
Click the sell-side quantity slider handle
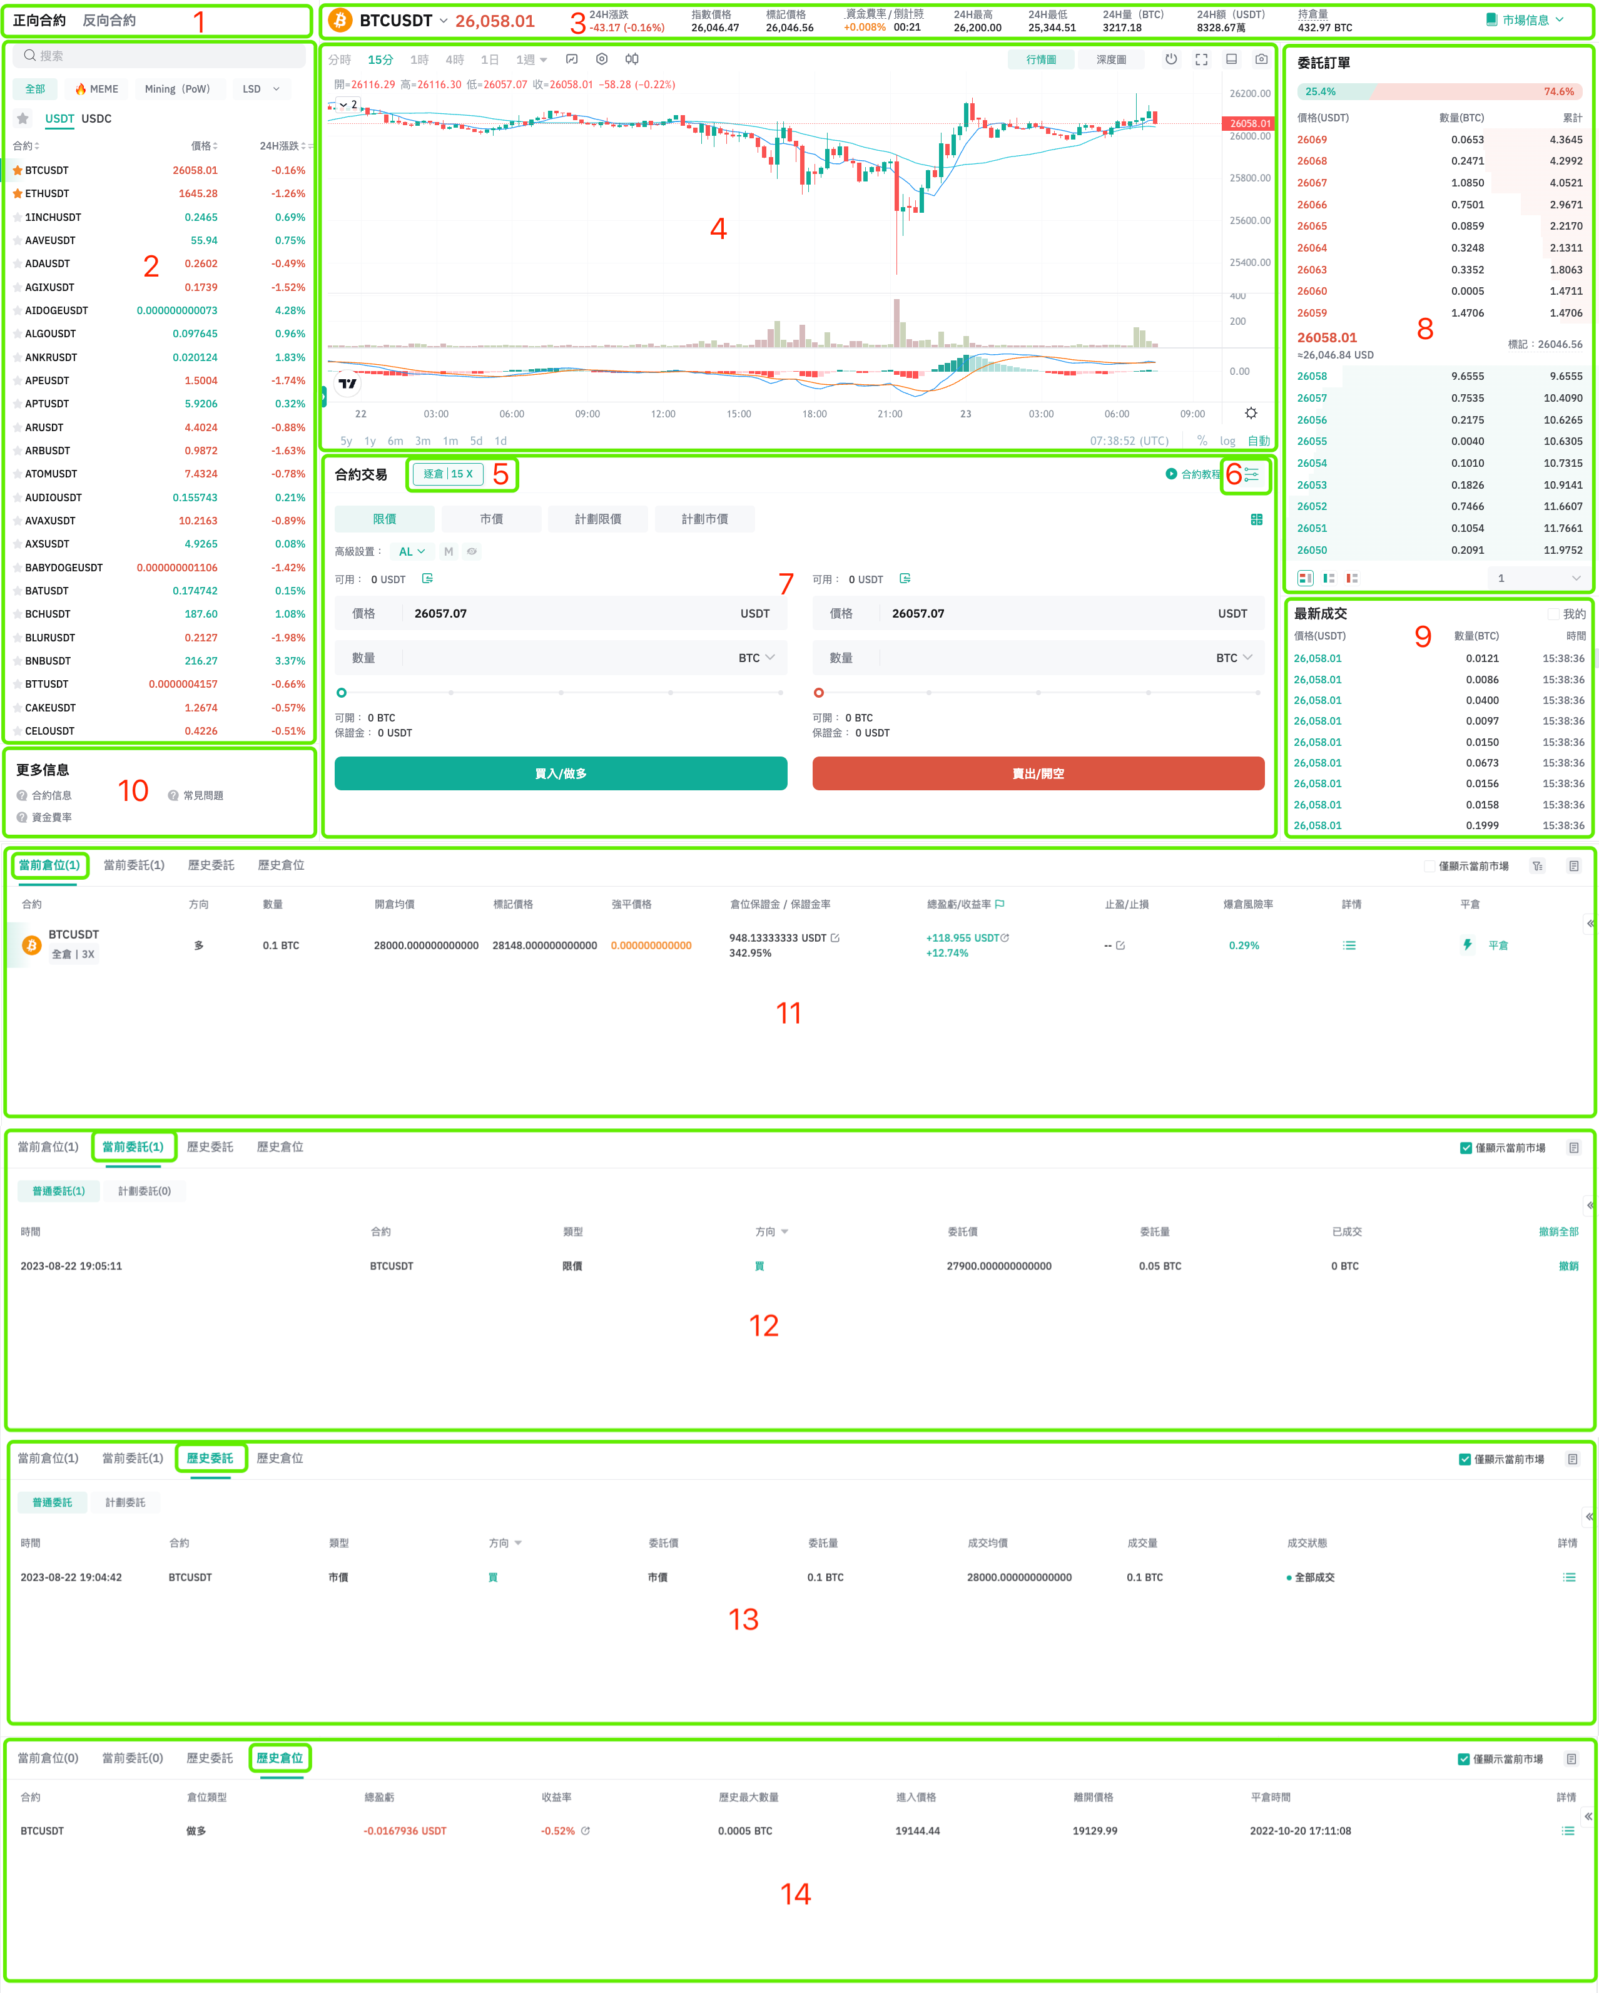tap(818, 692)
